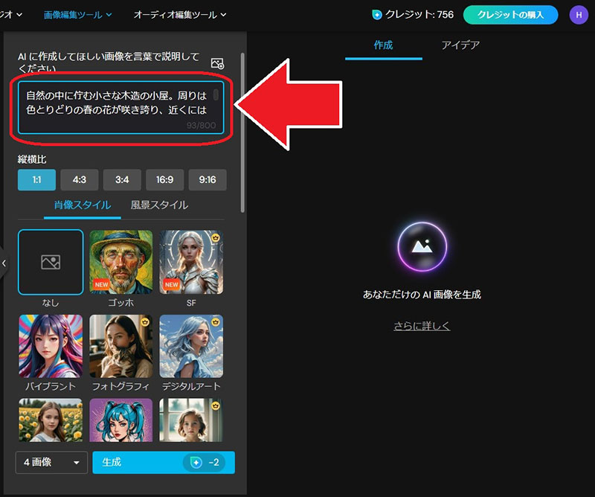This screenshot has height=497, width=595.
Task: Choose the 9:16 aspect ratio option
Action: point(208,180)
